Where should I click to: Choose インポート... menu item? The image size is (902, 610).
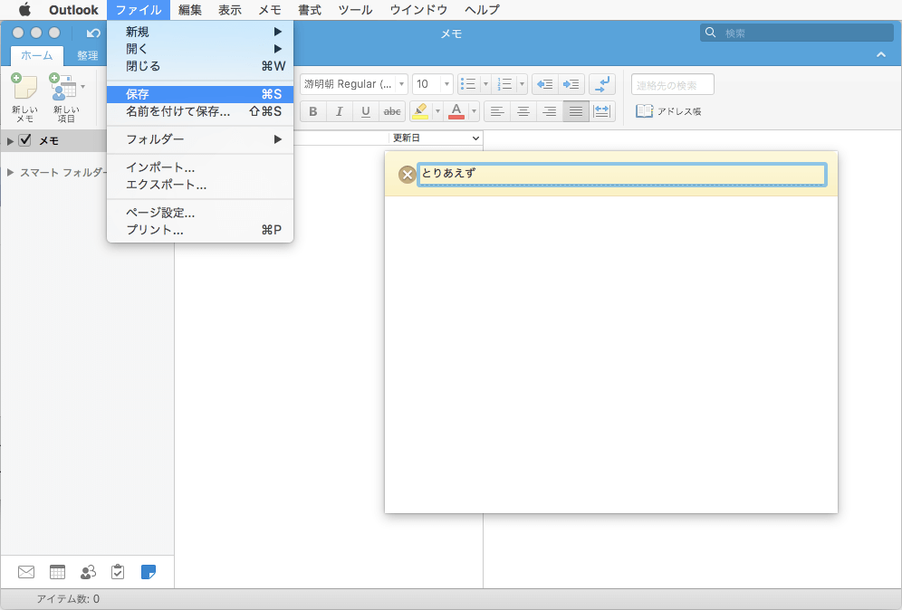(200, 167)
